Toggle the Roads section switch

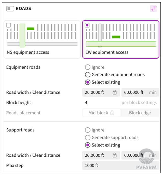[x=10, y=9]
